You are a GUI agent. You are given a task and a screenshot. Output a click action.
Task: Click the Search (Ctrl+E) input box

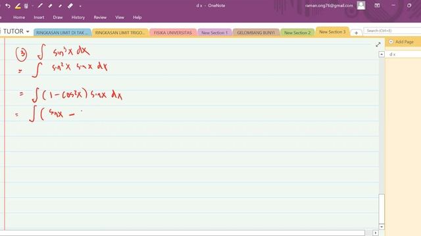[392, 31]
